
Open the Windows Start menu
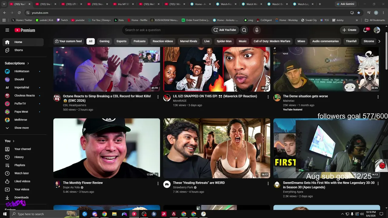5,214
